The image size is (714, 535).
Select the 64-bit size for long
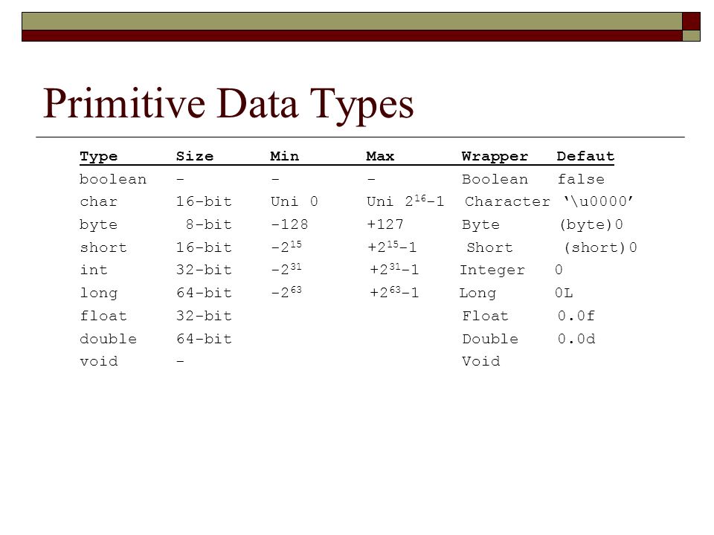tap(205, 293)
